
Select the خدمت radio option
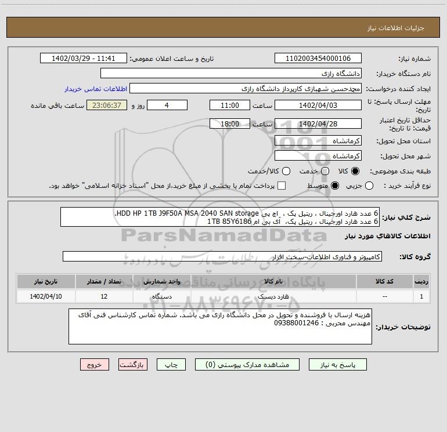coord(325,171)
